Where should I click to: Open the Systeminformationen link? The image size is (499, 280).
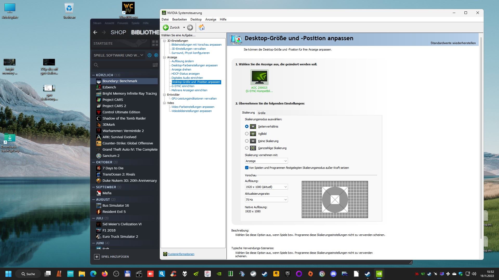tap(181, 254)
